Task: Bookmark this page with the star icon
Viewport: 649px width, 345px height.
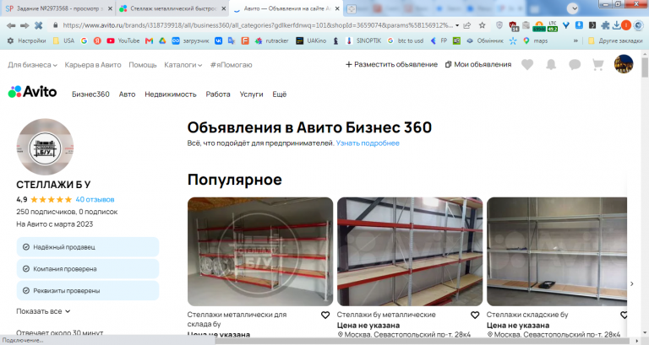Action: (483, 25)
